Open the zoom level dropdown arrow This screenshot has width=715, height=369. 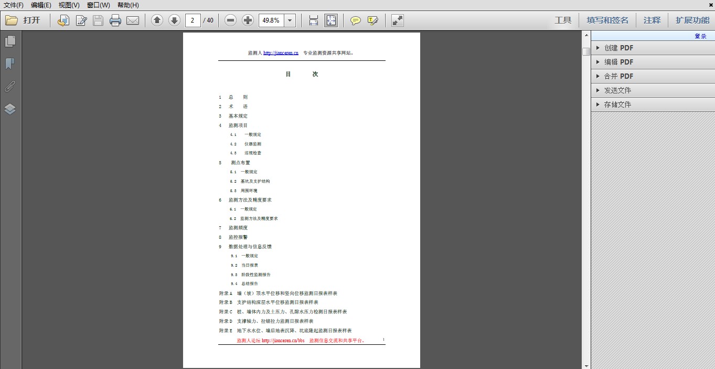pyautogui.click(x=290, y=20)
